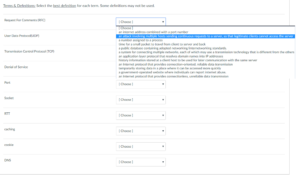The height and width of the screenshot is (179, 307).
Task: Pick 'application layer protocol that resolves domain names'
Action: 205,56
